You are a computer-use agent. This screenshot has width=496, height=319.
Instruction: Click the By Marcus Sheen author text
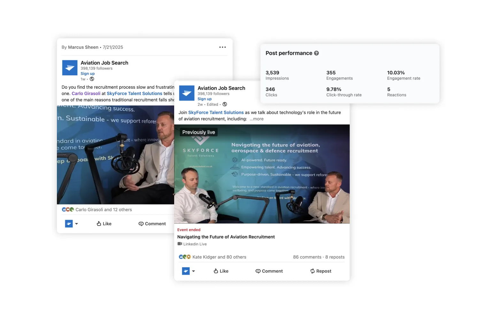[x=80, y=47]
